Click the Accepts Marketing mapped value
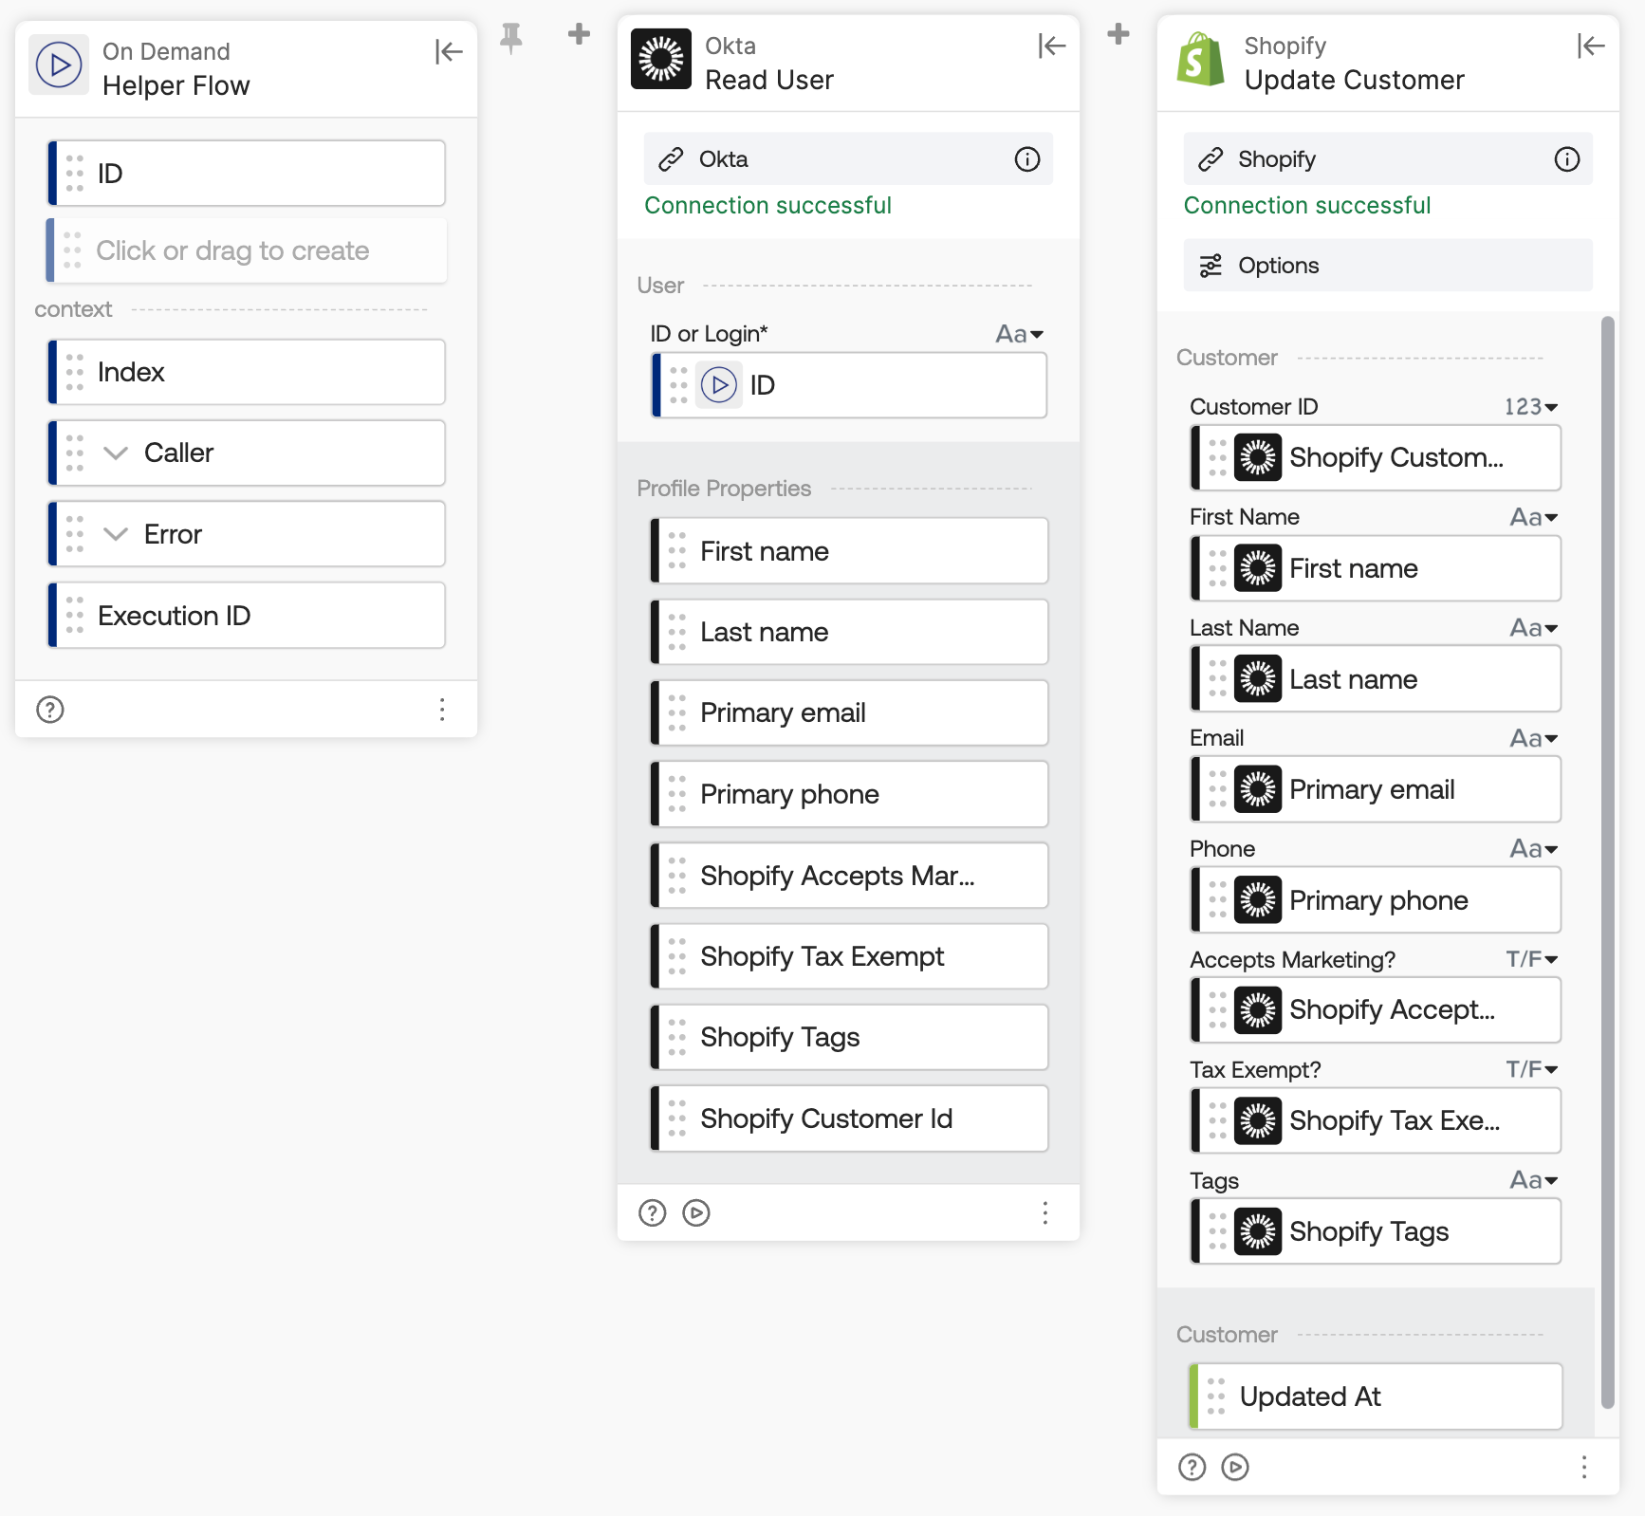1645x1516 pixels. 1376,1010
